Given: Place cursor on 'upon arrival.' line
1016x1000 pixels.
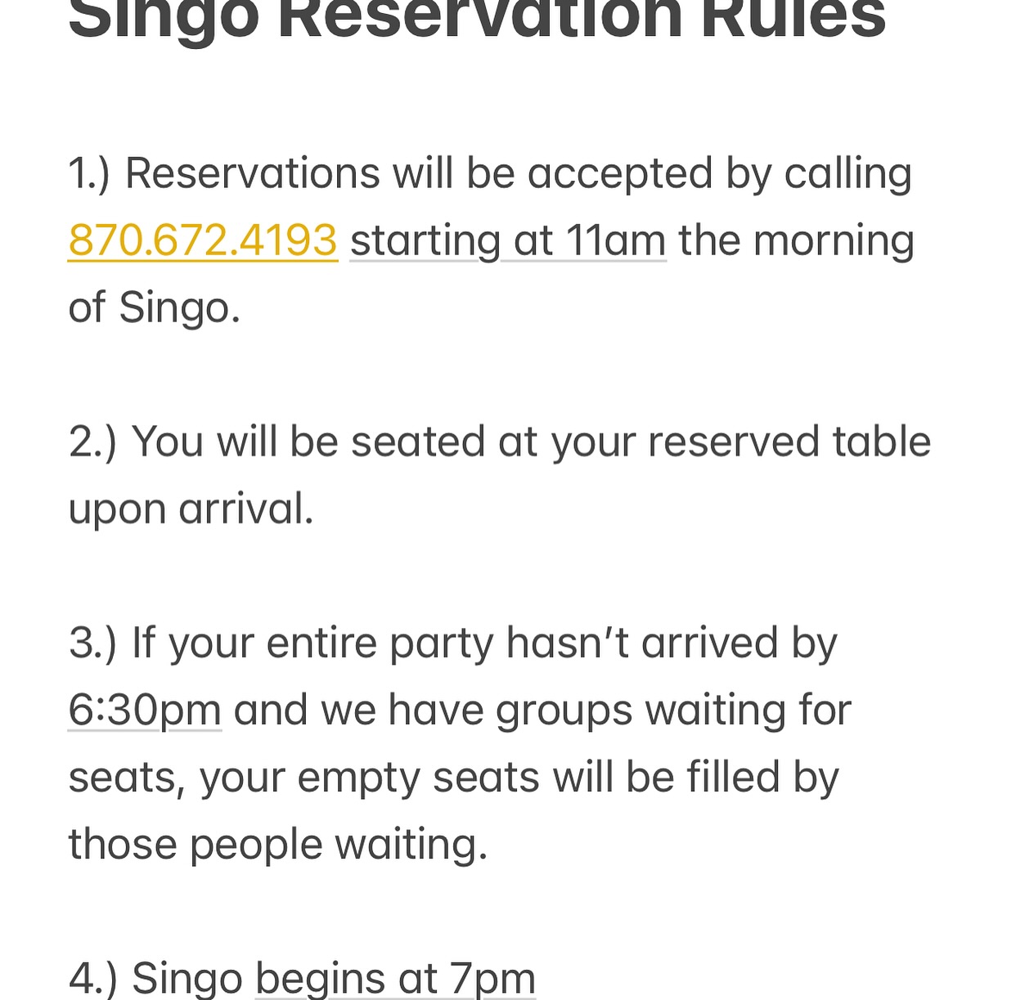Looking at the screenshot, I should [x=191, y=509].
